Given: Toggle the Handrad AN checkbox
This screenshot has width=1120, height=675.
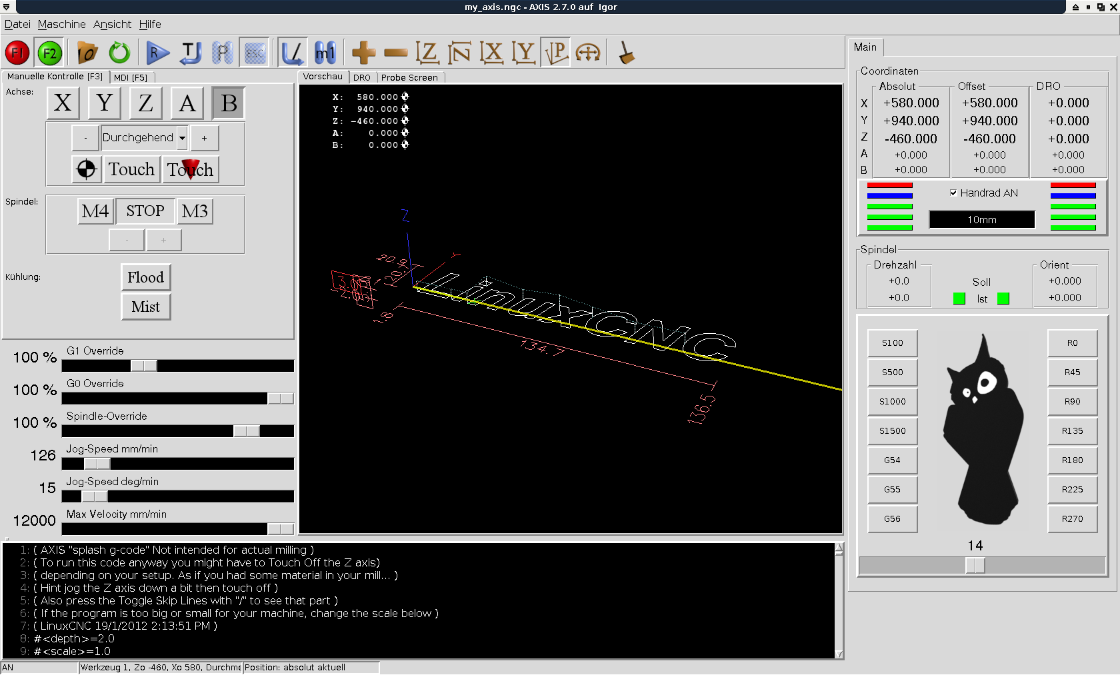Looking at the screenshot, I should tap(953, 193).
